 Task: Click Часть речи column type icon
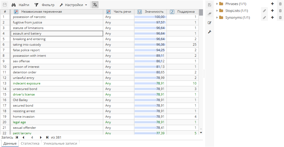tap(108, 12)
